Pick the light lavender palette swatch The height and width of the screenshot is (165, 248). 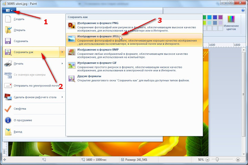point(220,23)
